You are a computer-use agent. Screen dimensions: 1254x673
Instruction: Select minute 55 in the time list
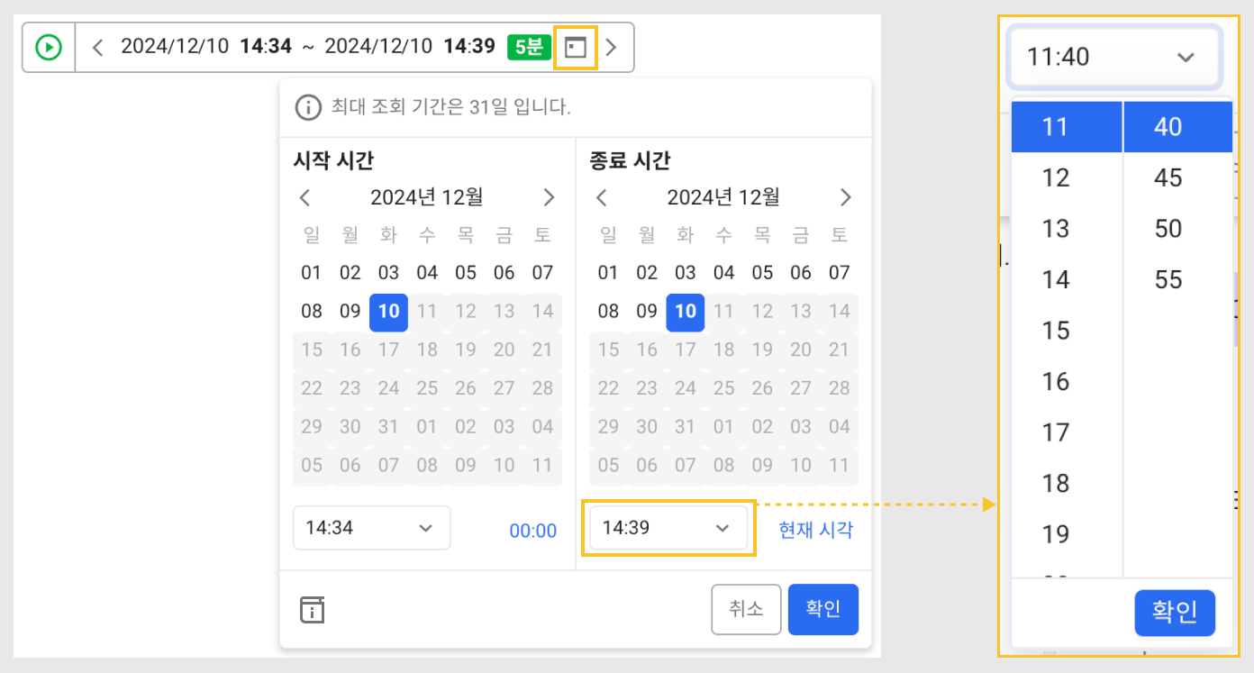[x=1178, y=280]
